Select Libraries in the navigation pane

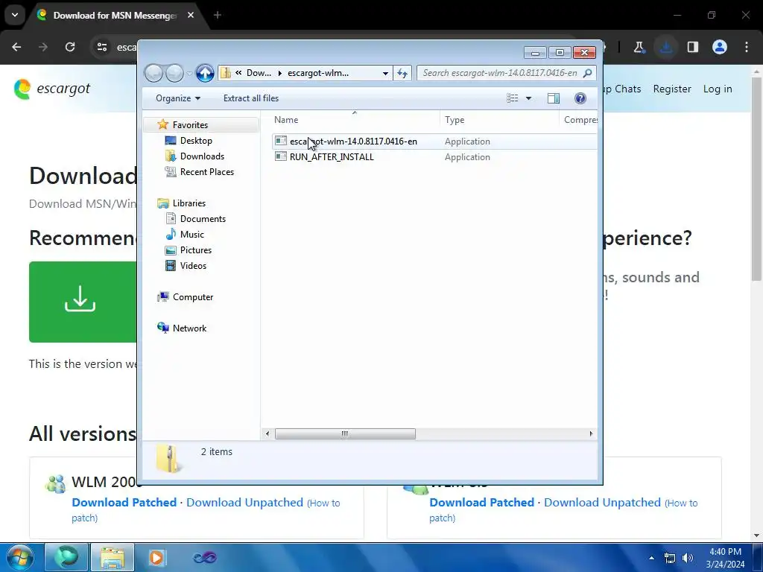pyautogui.click(x=189, y=203)
